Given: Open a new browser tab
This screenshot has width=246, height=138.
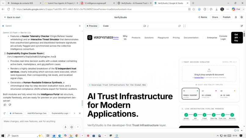Looking at the screenshot, I should pos(193,3).
